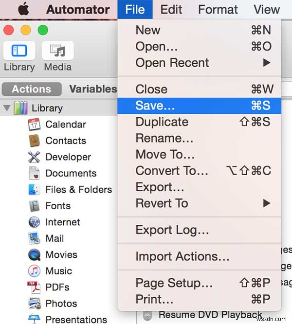Select the Internet globe icon
The width and height of the screenshot is (292, 324).
[x=34, y=222]
